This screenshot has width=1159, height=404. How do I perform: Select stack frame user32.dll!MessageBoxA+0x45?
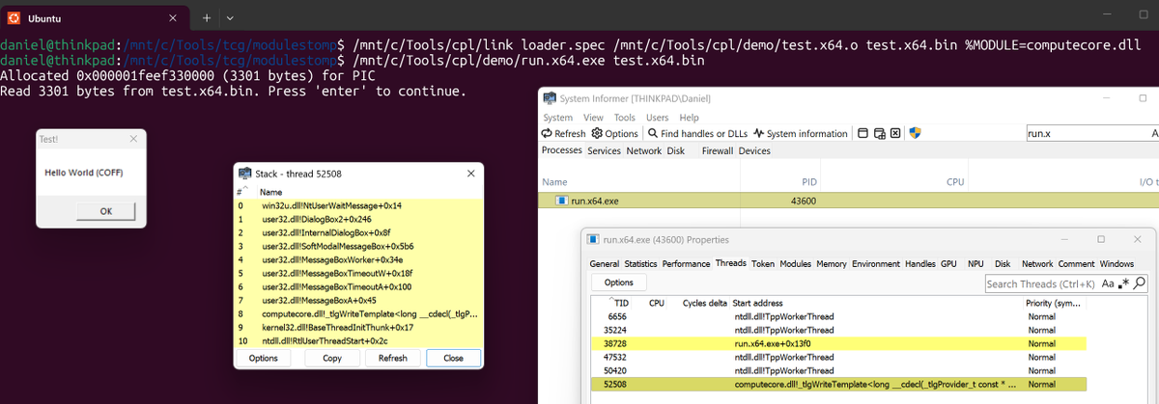[358, 300]
